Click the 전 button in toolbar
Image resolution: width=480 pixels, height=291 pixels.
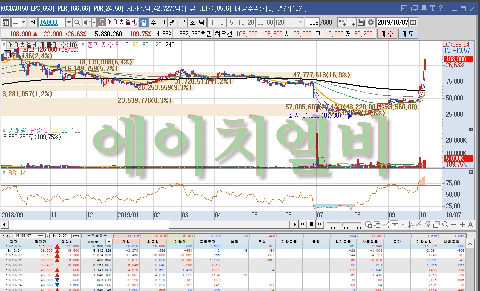tap(33, 22)
